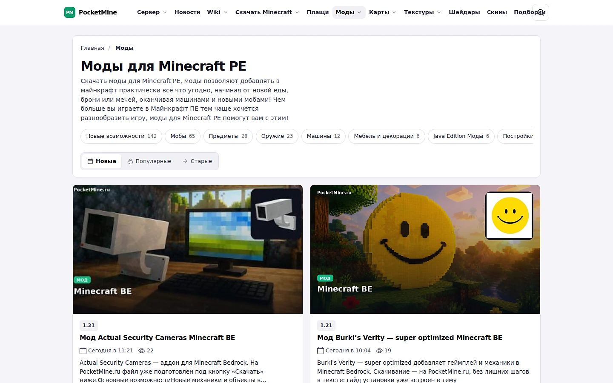Filter by Новые возможности 142 category
This screenshot has height=383, width=613.
pyautogui.click(x=121, y=136)
